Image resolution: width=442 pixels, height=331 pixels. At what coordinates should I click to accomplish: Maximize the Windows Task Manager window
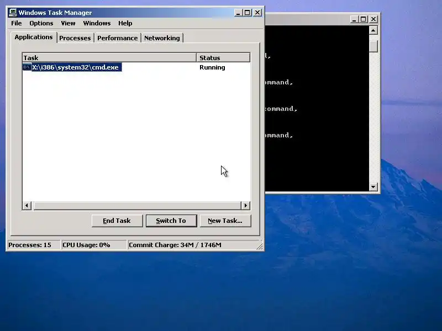247,12
